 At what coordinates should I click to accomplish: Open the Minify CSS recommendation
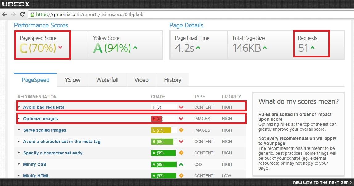35,164
